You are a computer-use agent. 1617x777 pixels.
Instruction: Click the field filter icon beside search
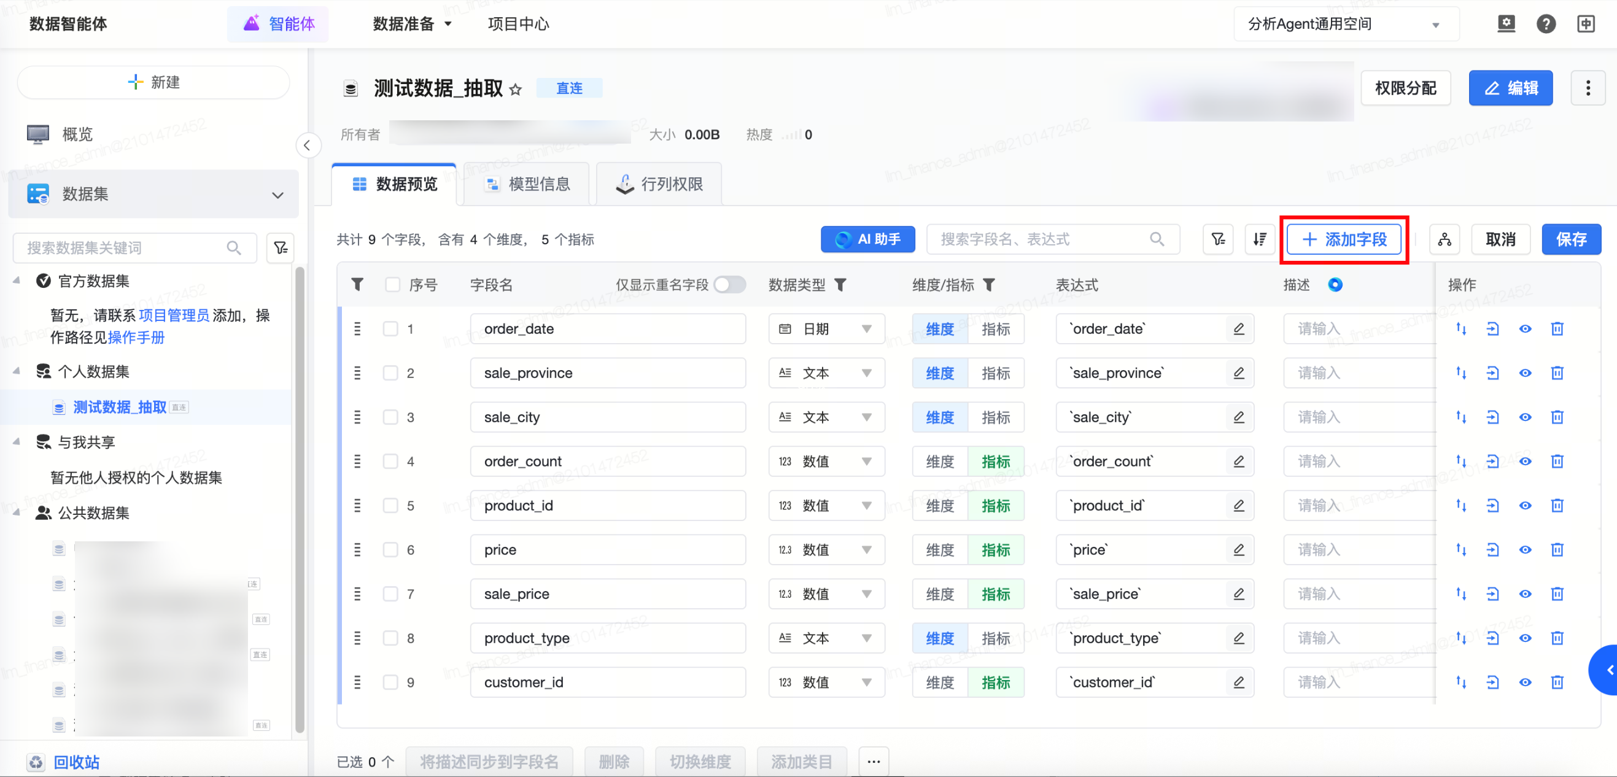click(x=1218, y=239)
